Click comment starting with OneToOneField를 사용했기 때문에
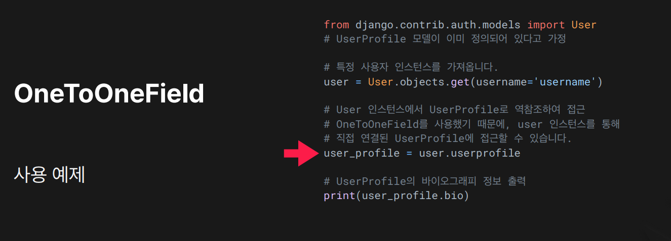671x241 pixels. pyautogui.click(x=471, y=124)
